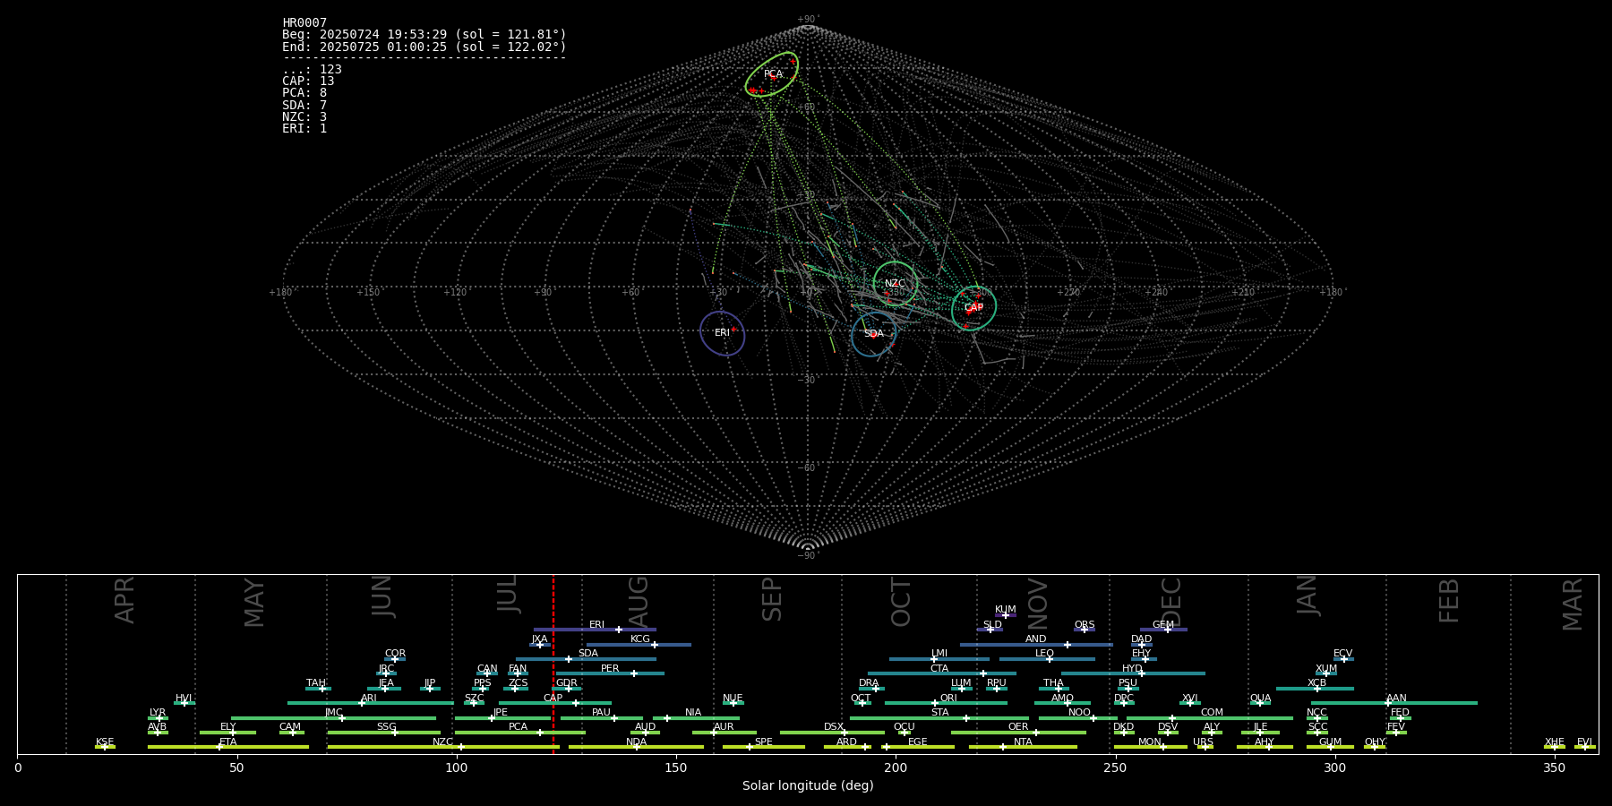
Task: Select the GEM shower bar in timeline
Action: (1163, 630)
